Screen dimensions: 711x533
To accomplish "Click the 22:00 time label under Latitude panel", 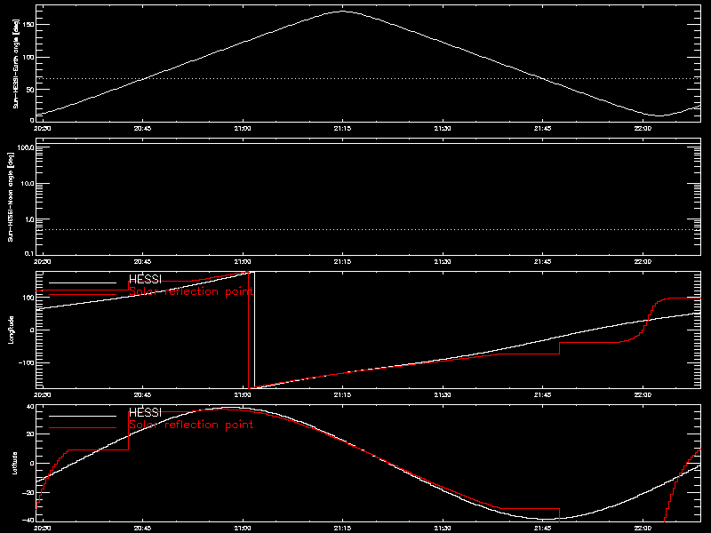I will click(643, 528).
